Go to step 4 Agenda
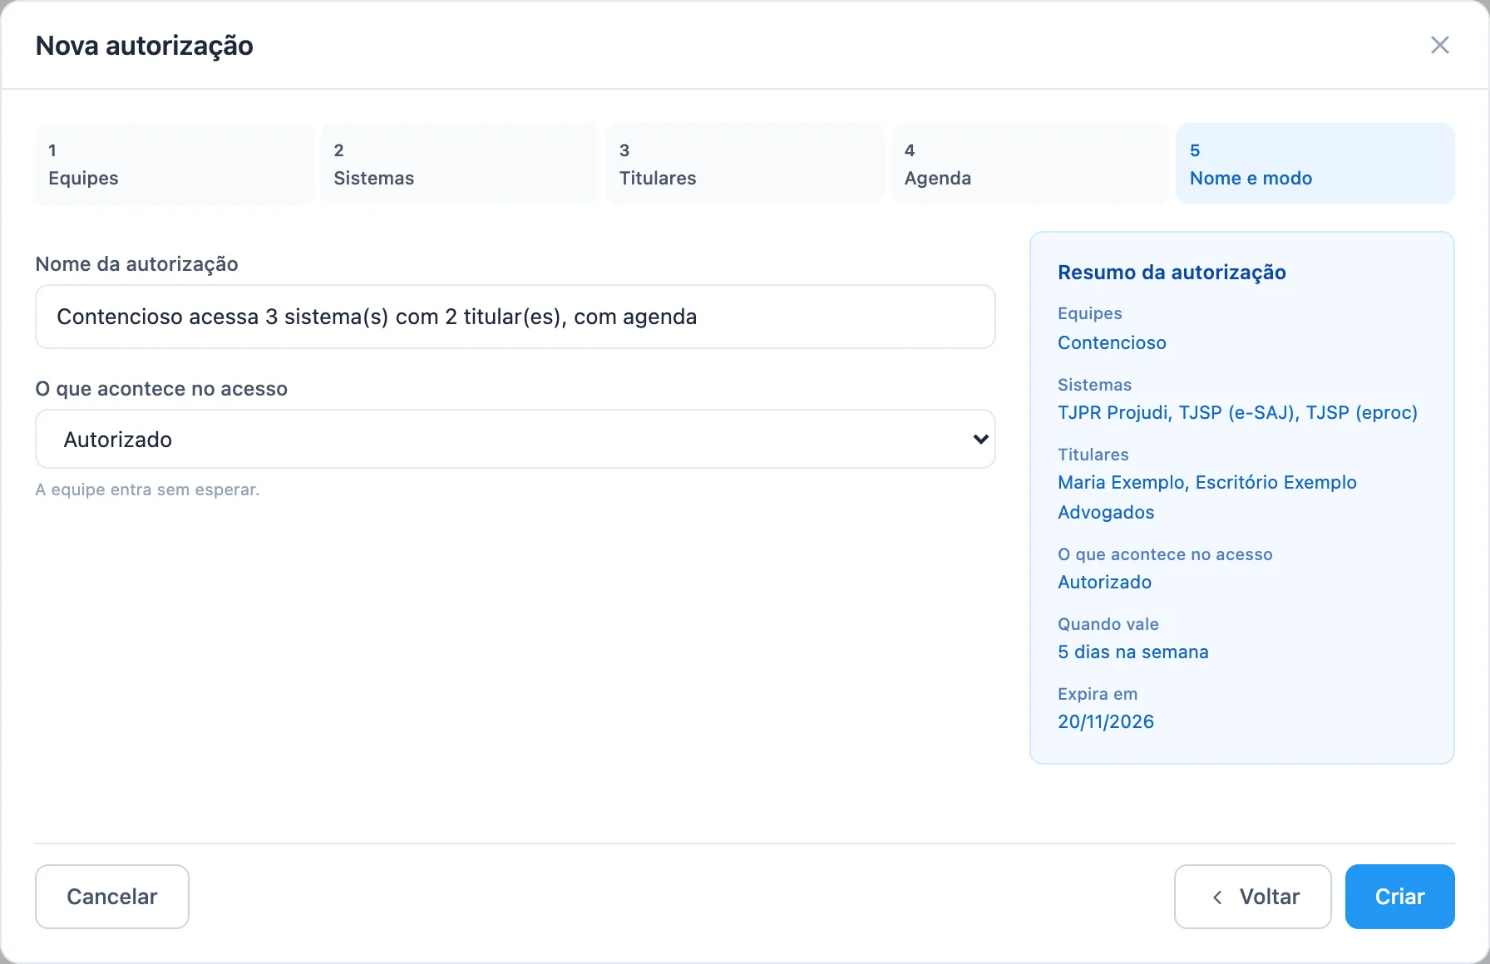Viewport: 1490px width, 964px height. (1030, 164)
